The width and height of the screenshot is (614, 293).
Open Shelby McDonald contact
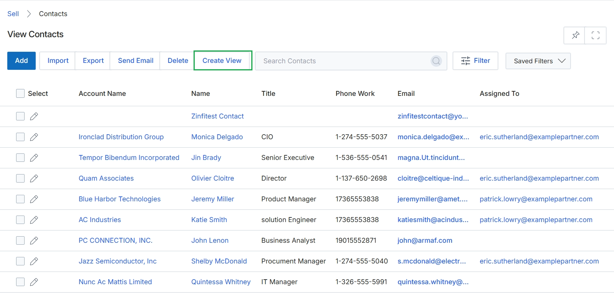pos(219,261)
